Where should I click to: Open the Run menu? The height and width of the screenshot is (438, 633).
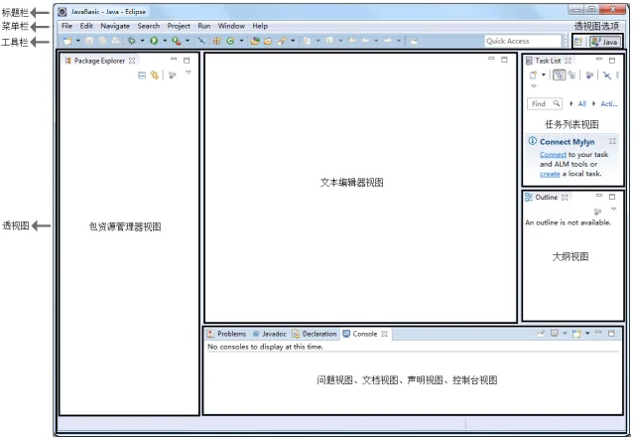(x=203, y=26)
